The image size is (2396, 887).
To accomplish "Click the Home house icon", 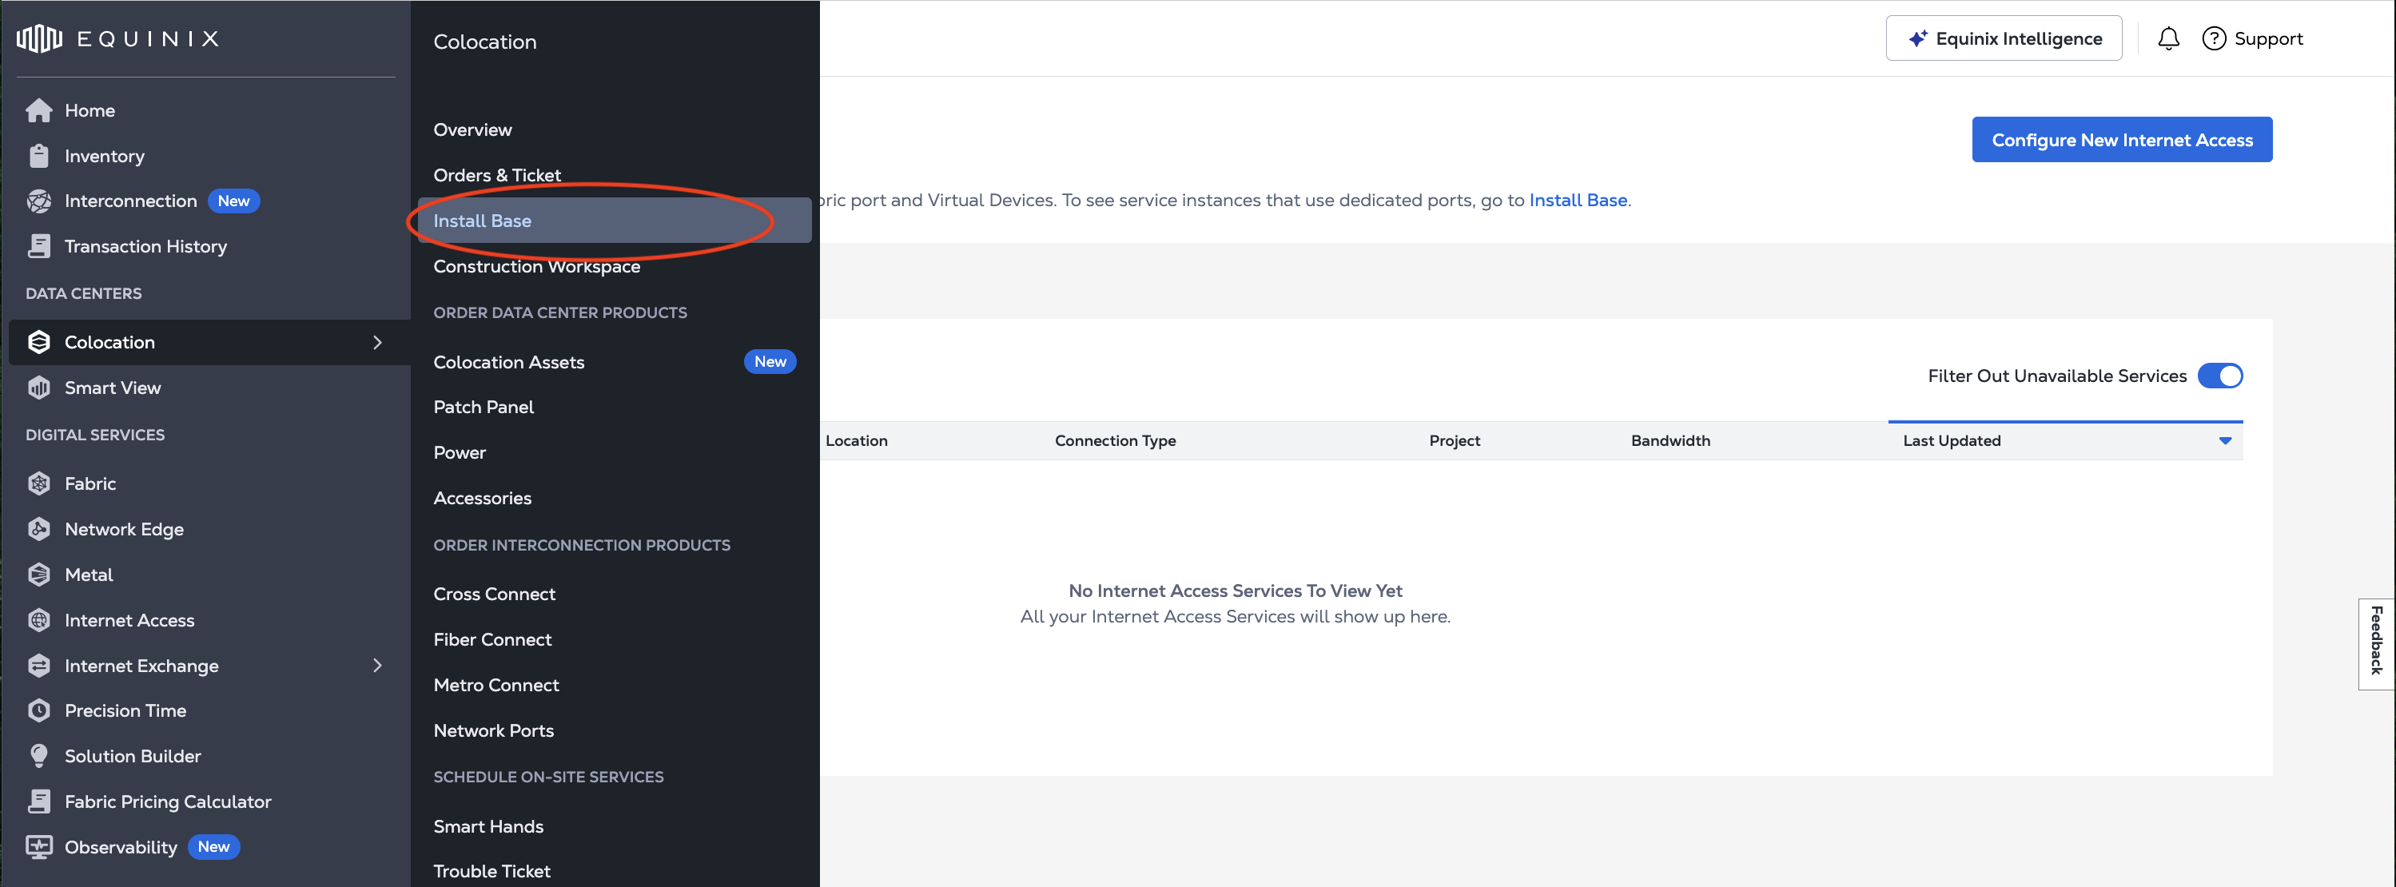I will 39,110.
